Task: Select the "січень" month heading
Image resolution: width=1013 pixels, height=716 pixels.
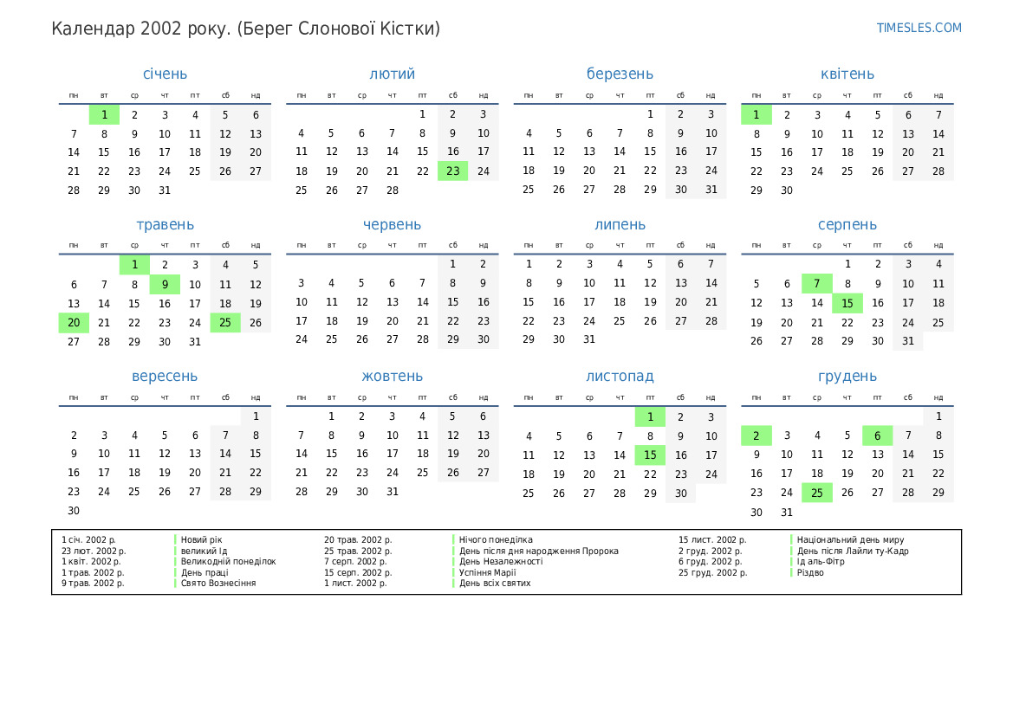Action: [165, 74]
